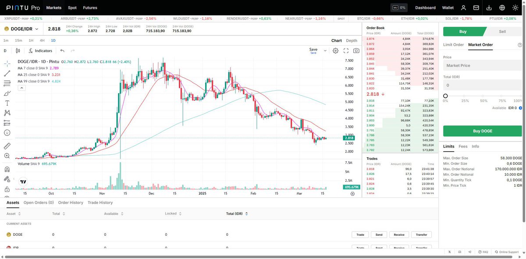This screenshot has width=526, height=259.
Task: Click the Transfer button for DOGE
Action: tap(421, 234)
